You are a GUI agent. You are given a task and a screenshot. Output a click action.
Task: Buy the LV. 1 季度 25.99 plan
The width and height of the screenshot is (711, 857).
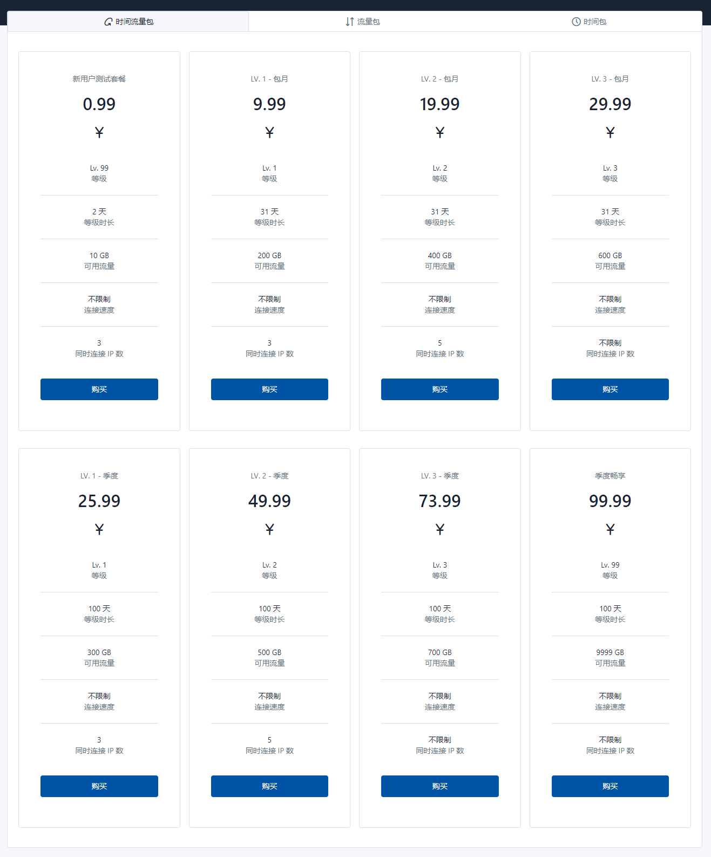(x=99, y=786)
